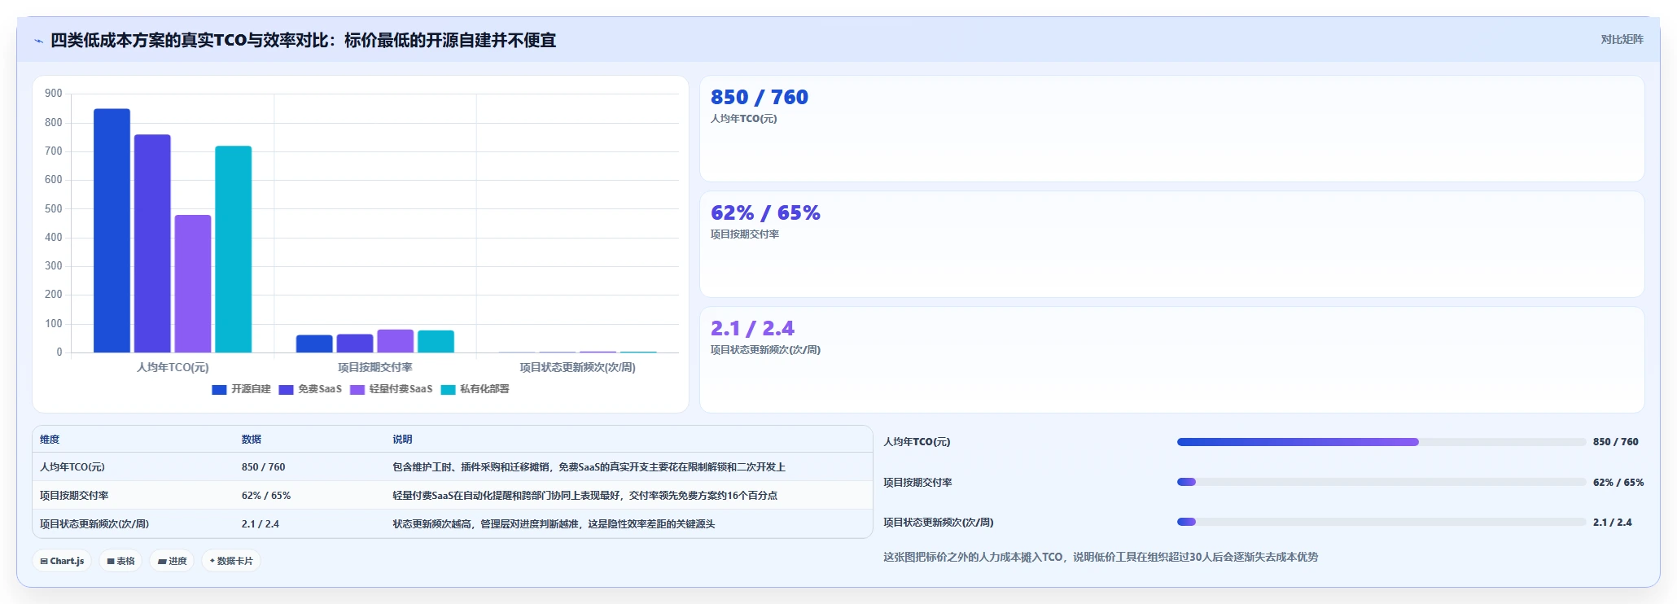Click the description starting 包含维护工时
Viewport: 1677px width, 604px height.
pos(589,467)
